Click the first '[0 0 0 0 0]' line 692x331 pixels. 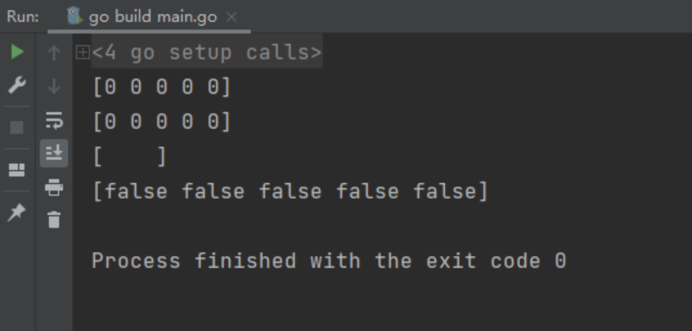click(162, 87)
